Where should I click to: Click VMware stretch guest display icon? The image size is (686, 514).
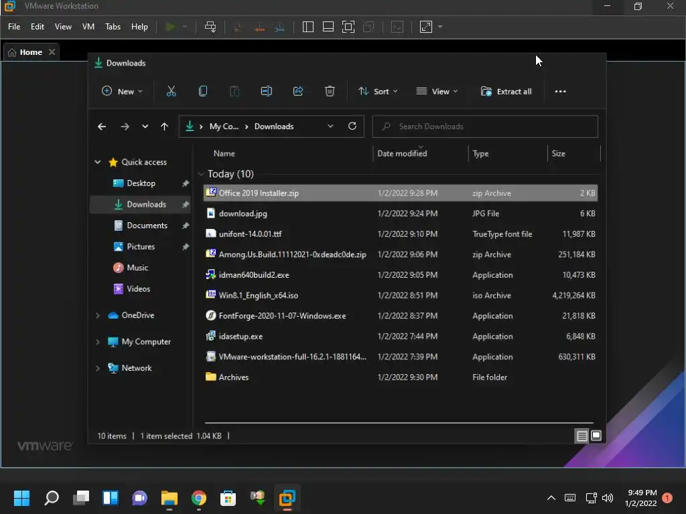(x=426, y=27)
